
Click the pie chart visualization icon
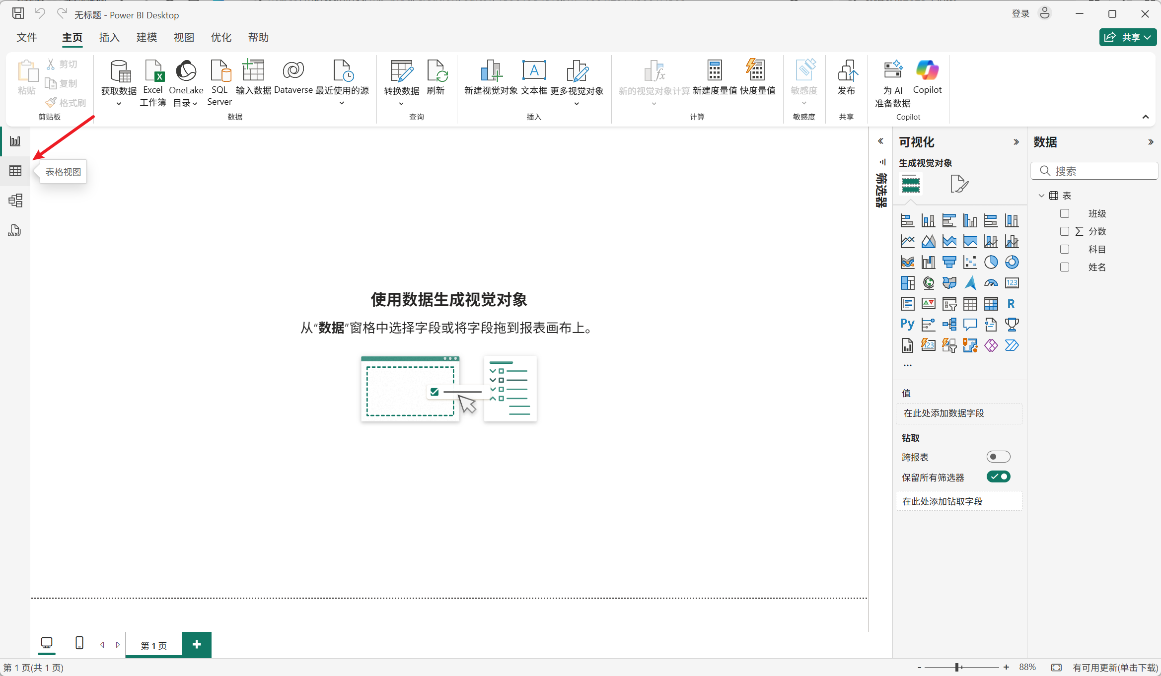(x=991, y=262)
